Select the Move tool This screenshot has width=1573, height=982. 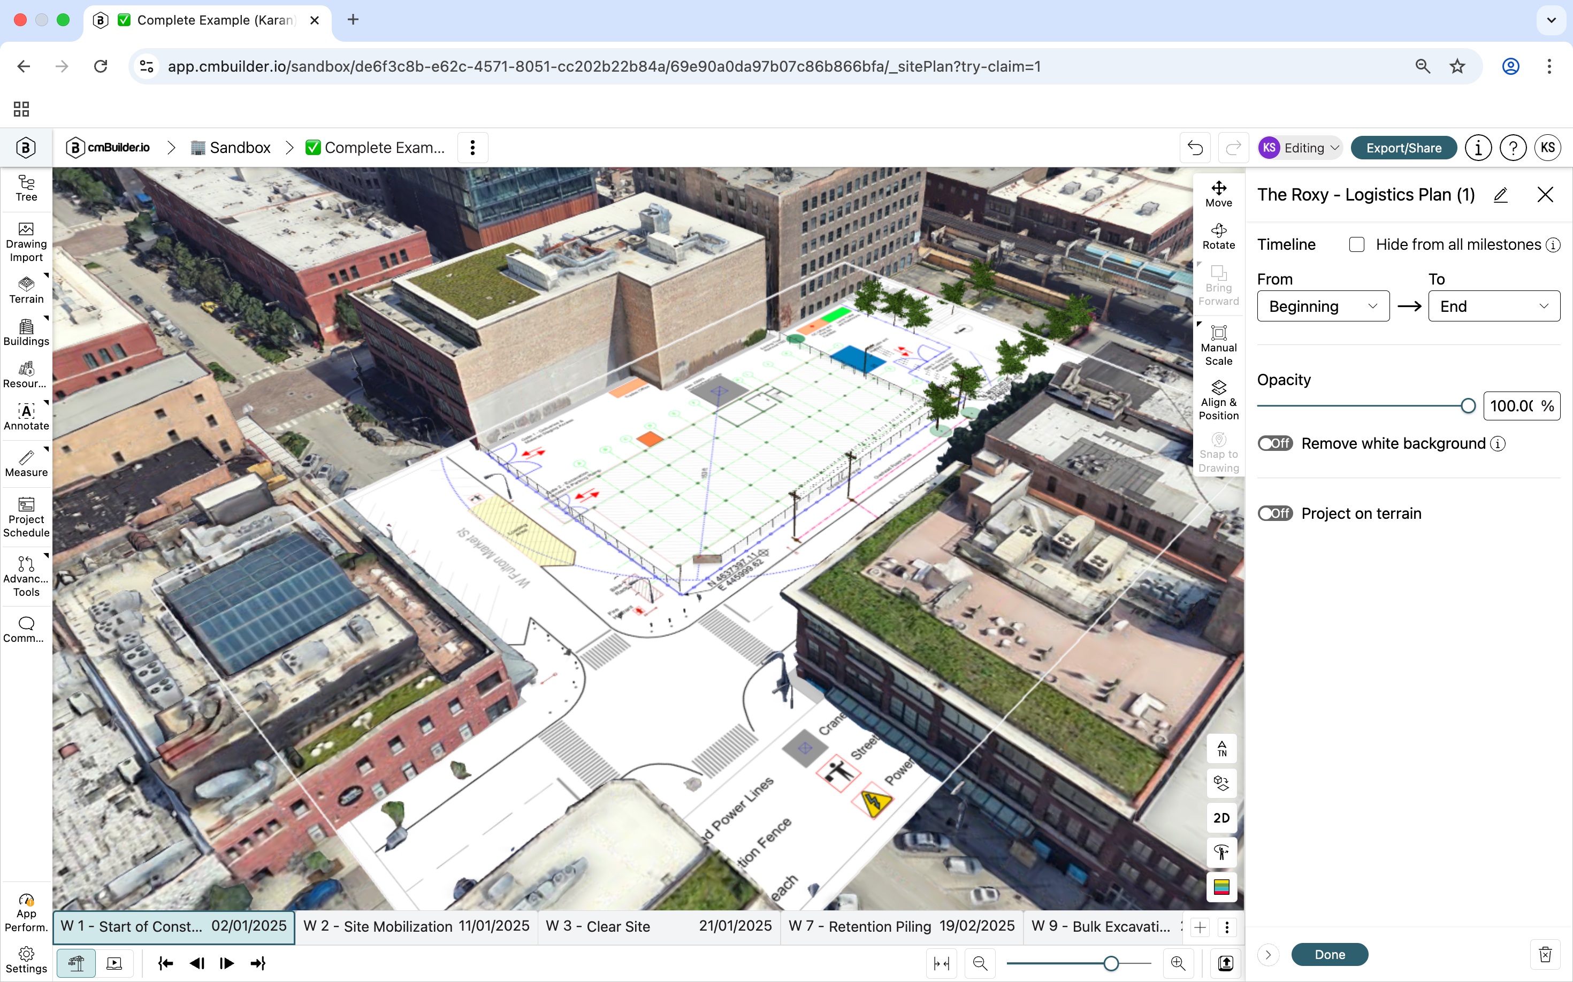[1218, 194]
